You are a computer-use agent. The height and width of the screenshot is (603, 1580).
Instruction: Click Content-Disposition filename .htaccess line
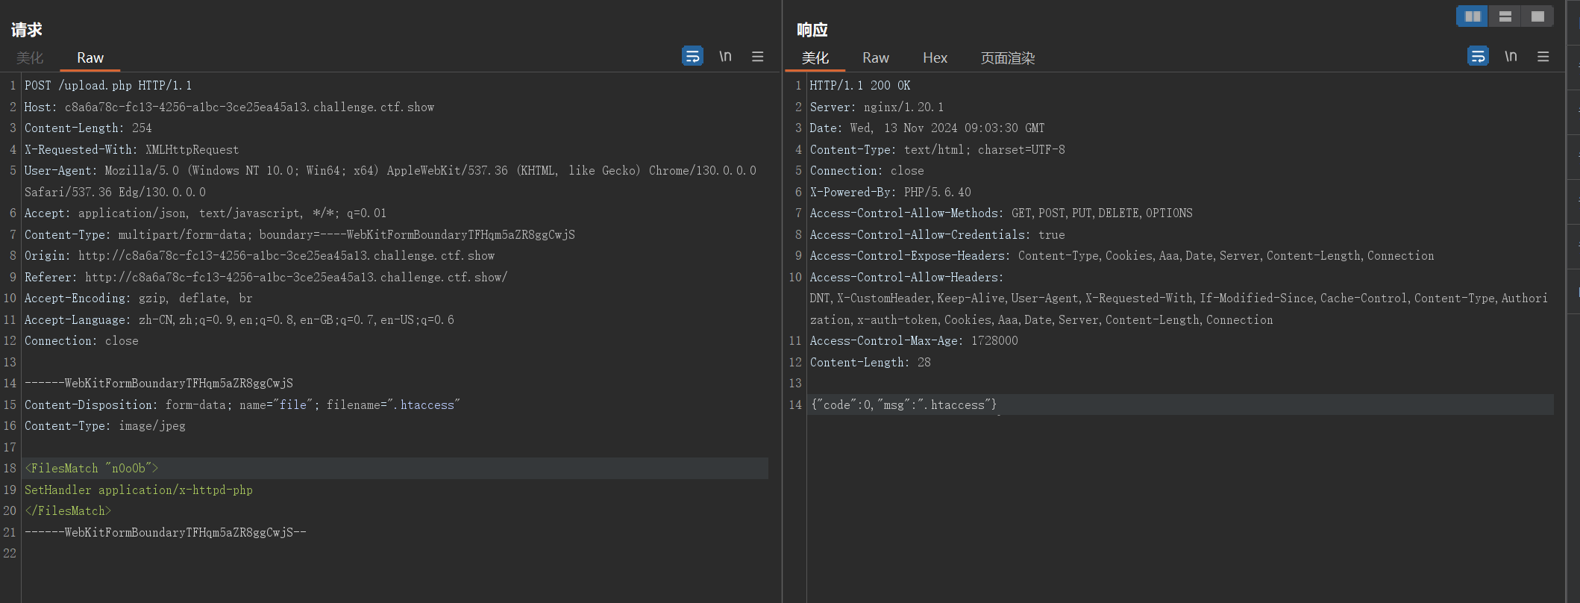[x=242, y=404]
